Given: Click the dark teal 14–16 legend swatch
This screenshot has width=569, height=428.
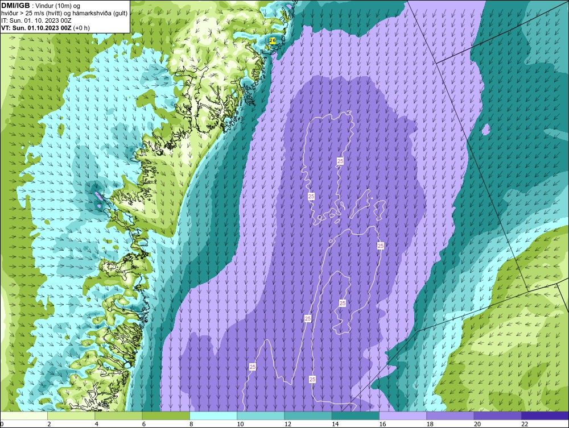Looking at the screenshot, I should (355, 415).
